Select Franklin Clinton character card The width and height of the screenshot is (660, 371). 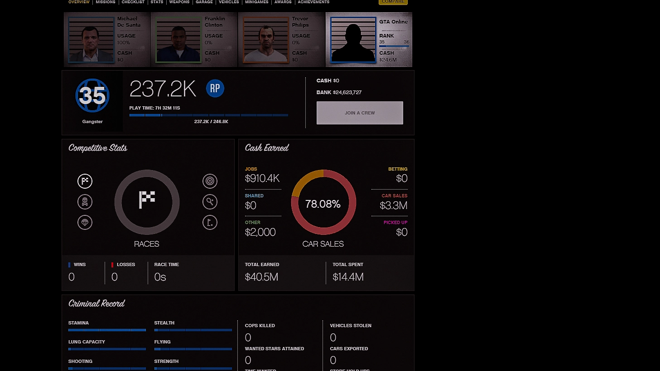tap(194, 40)
